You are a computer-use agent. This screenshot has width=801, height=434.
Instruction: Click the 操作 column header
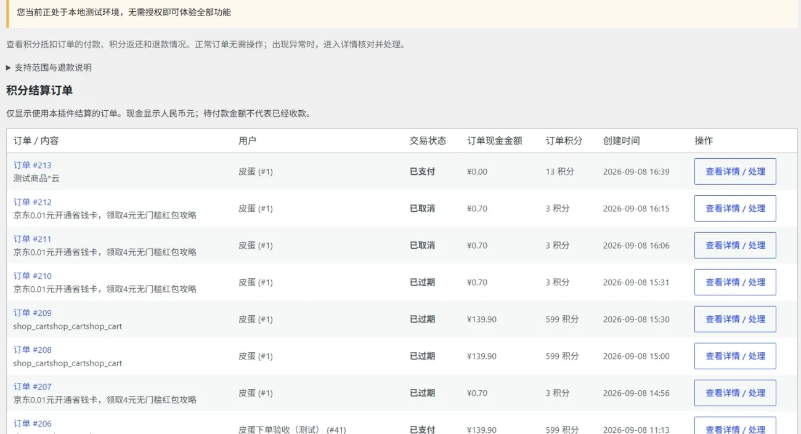click(704, 141)
